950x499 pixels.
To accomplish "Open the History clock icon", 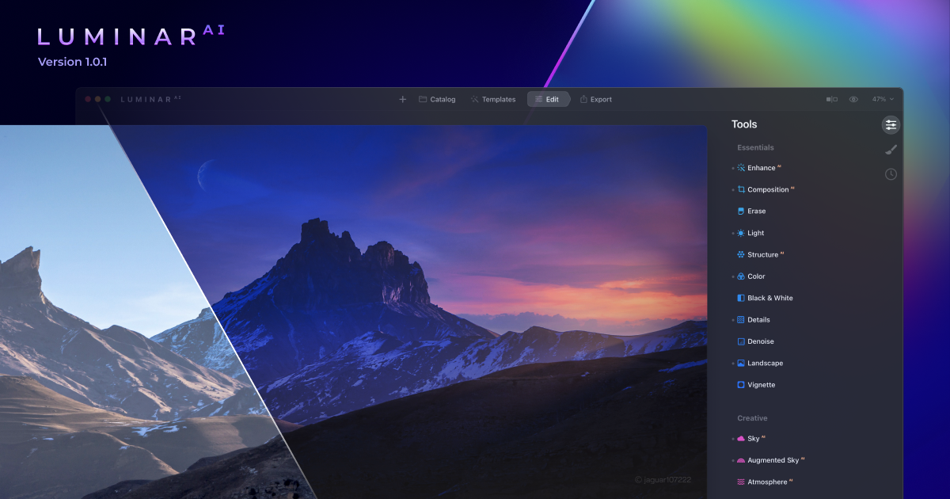I will [891, 174].
